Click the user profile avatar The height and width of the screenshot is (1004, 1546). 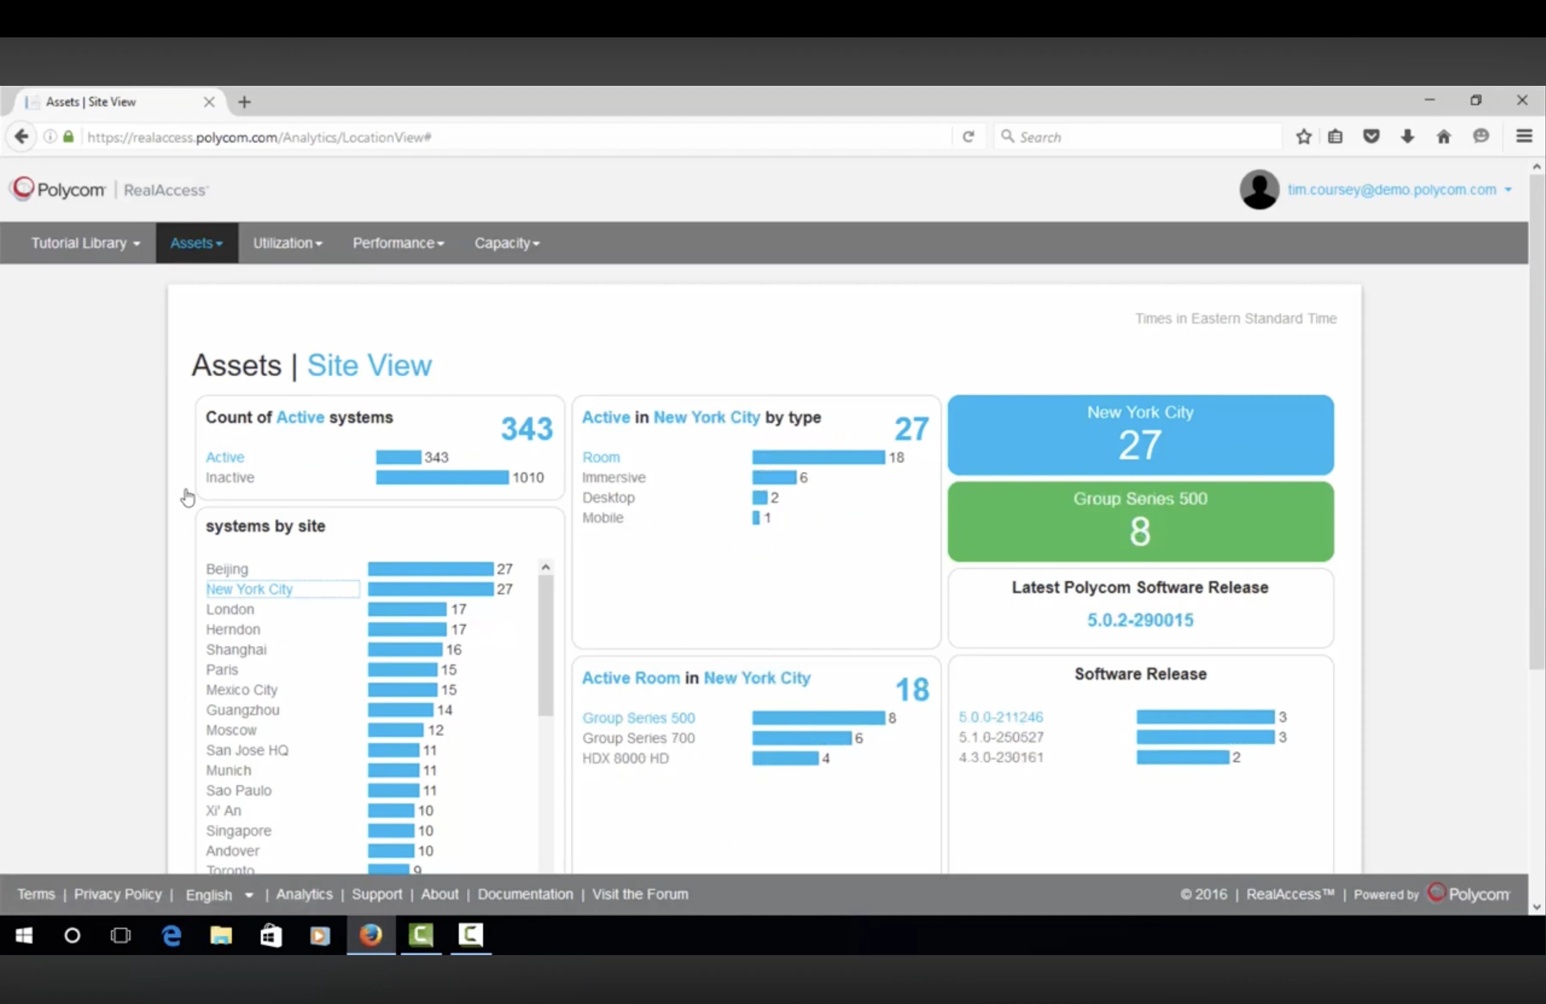(x=1259, y=190)
